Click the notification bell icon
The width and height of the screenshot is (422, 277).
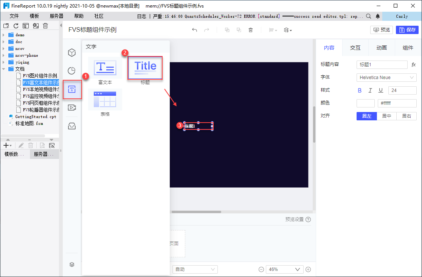point(378,16)
